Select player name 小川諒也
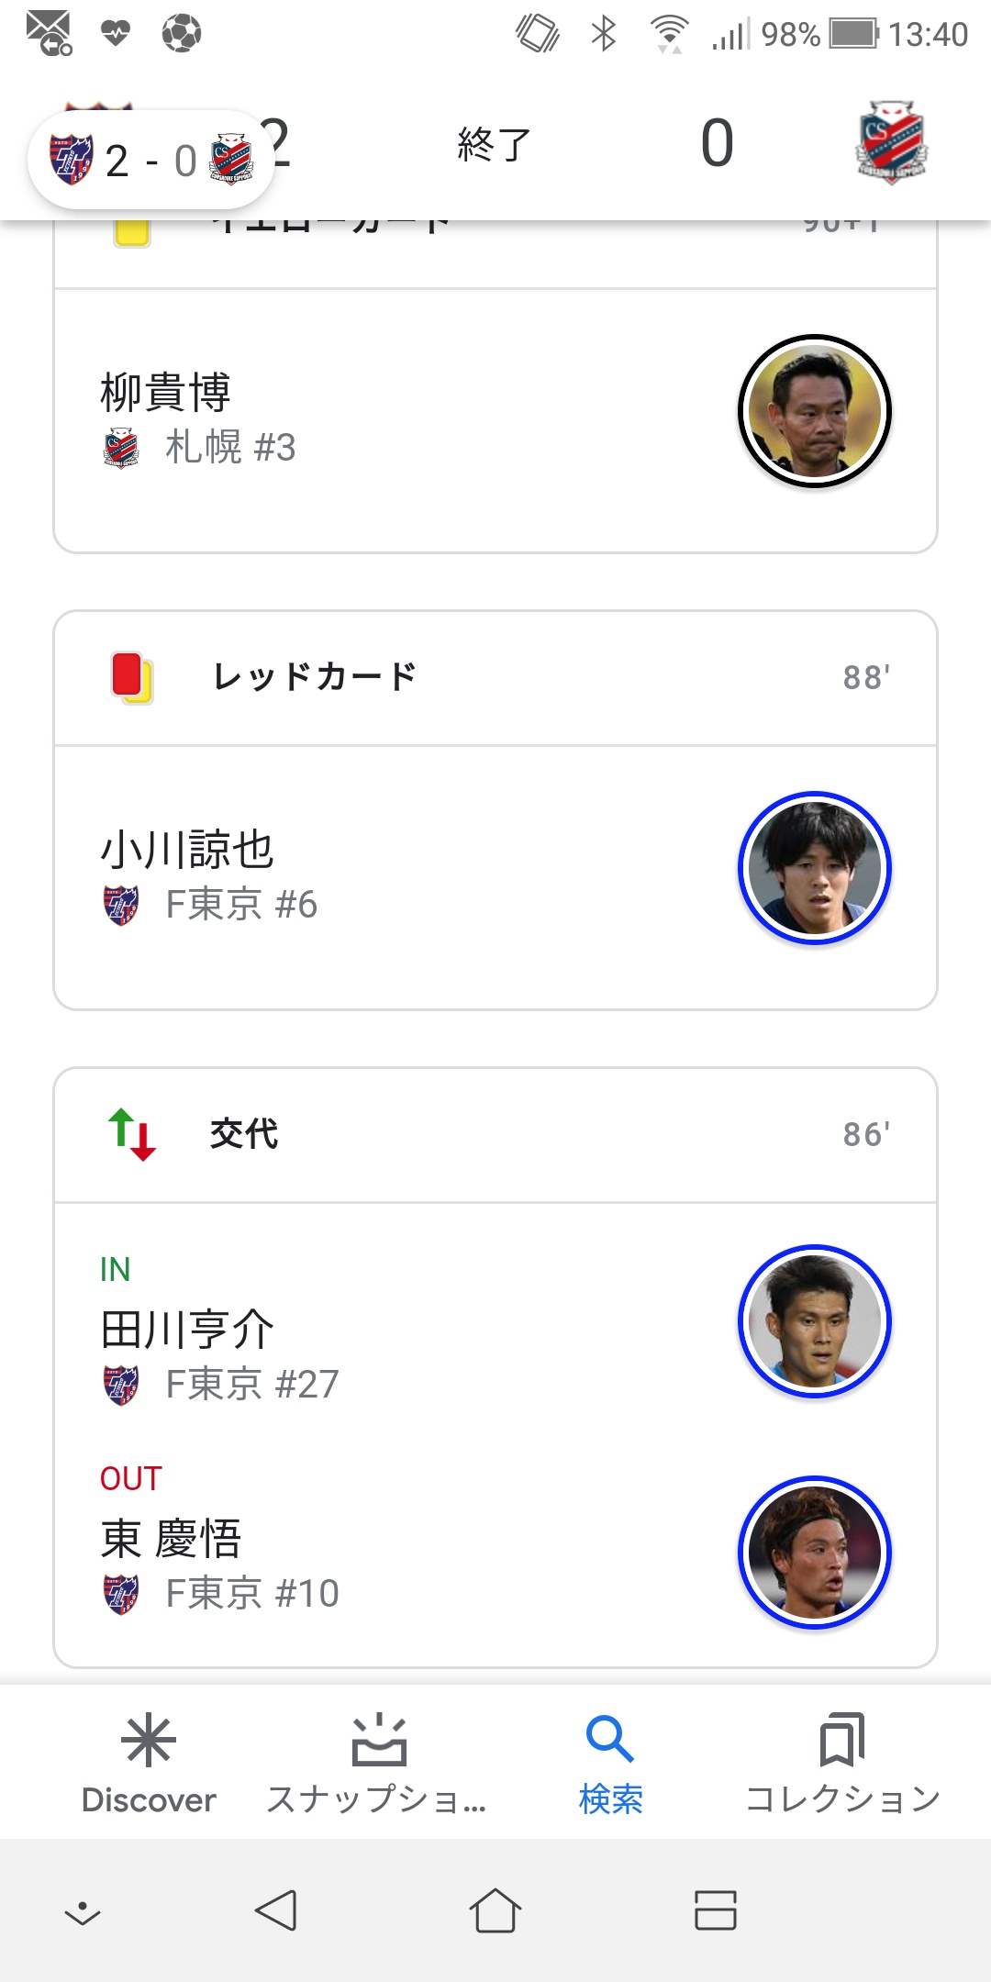 pos(187,850)
